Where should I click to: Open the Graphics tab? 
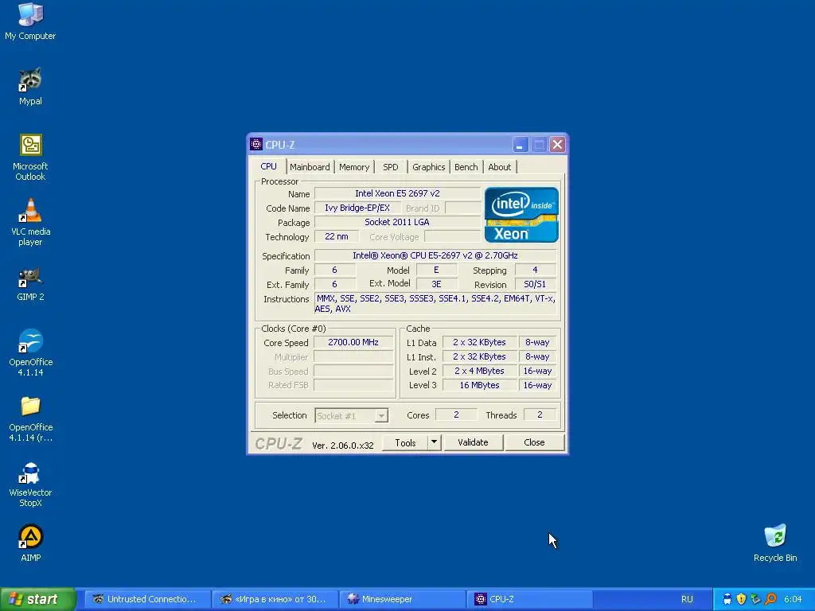(x=428, y=167)
